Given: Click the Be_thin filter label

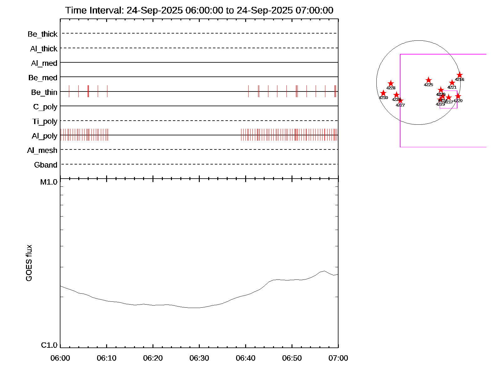Looking at the screenshot, I should 44,92.
